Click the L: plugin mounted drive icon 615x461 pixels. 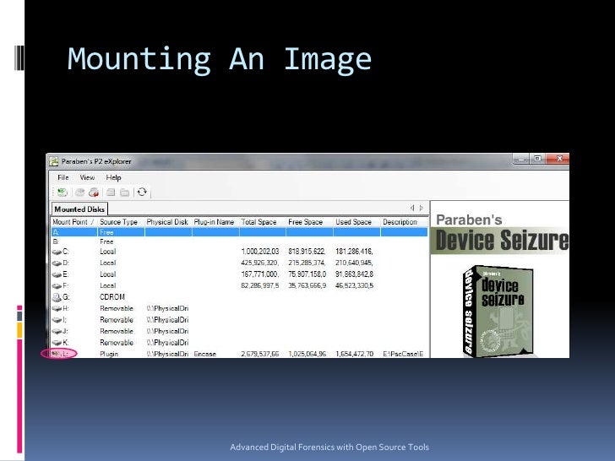(56, 354)
